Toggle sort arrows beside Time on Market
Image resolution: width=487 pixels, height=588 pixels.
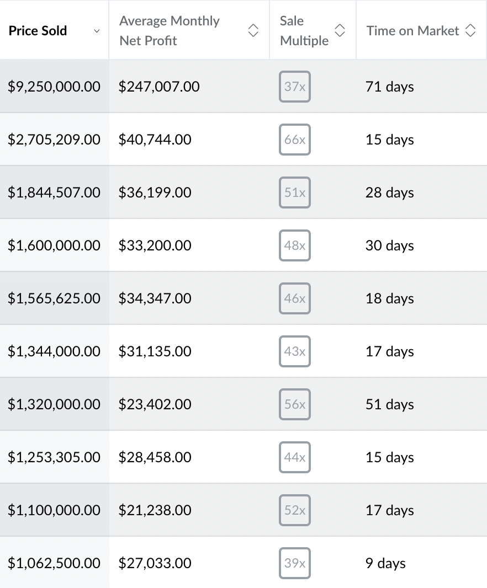[x=470, y=31]
